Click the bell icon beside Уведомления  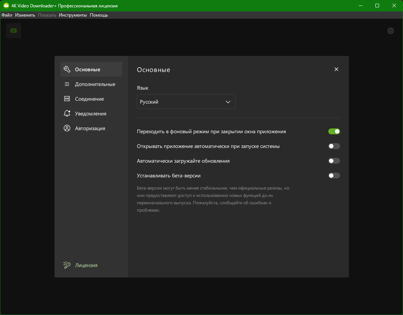[67, 113]
